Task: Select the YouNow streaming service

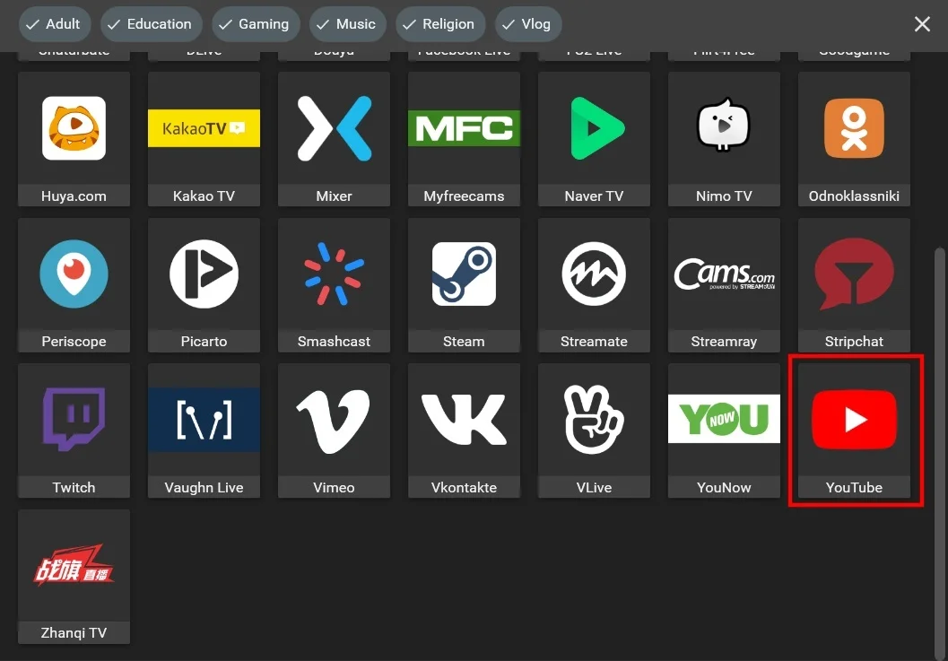Action: (x=724, y=431)
